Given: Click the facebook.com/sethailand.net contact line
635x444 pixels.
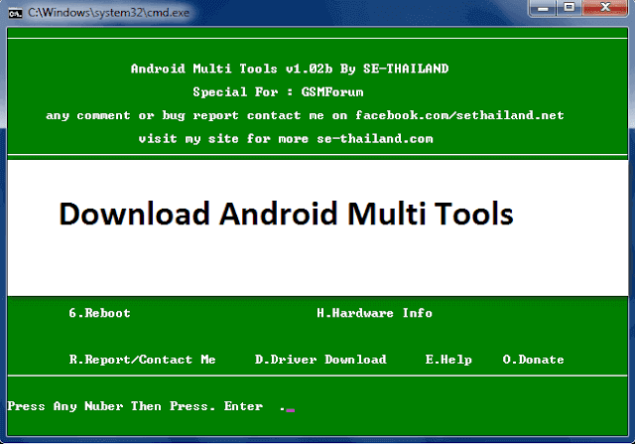Looking at the screenshot, I should tap(305, 115).
